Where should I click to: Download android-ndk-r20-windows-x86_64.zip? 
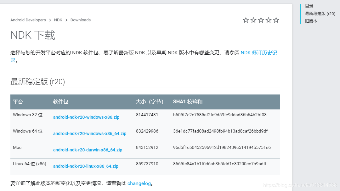point(90,134)
